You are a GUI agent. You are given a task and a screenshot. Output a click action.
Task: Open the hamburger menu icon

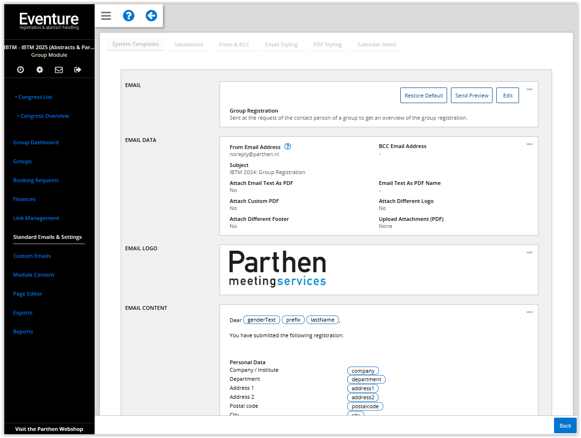(106, 16)
